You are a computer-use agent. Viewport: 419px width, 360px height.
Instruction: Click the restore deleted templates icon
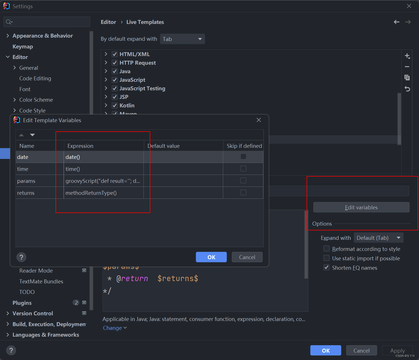click(407, 89)
